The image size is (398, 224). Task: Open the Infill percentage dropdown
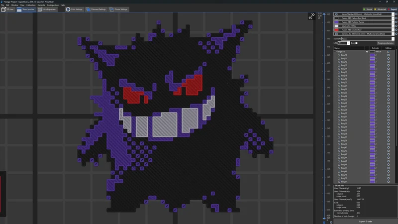(344, 43)
